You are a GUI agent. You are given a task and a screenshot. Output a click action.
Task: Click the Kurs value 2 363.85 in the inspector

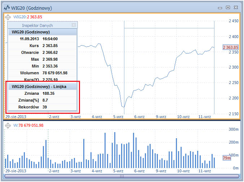(x=50, y=46)
